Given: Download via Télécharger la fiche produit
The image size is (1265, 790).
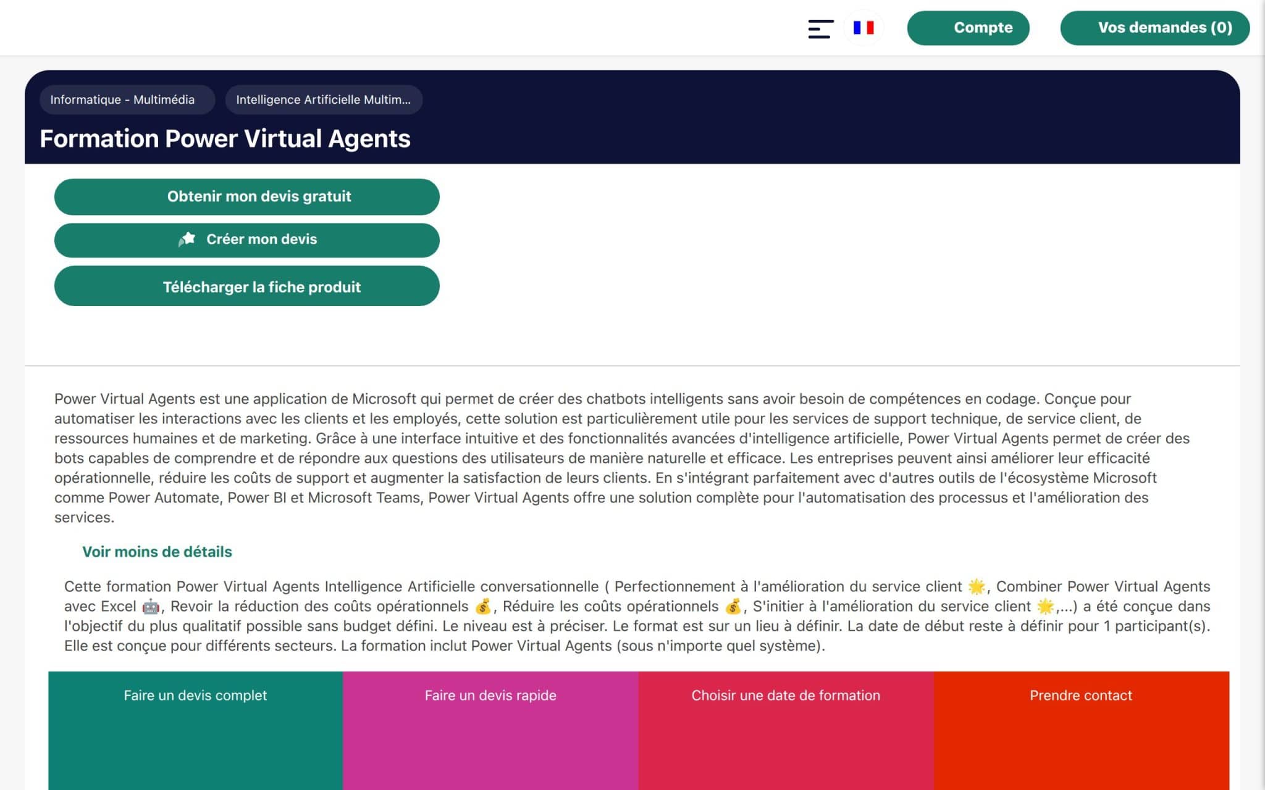Looking at the screenshot, I should point(247,286).
